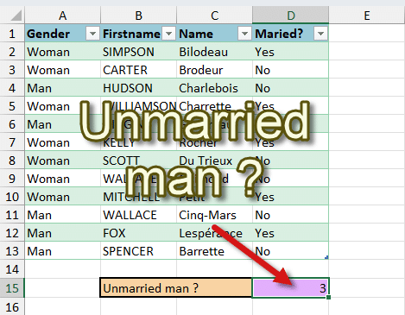Image resolution: width=405 pixels, height=315 pixels.
Task: Select cell containing SPENCER
Action: [x=138, y=251]
